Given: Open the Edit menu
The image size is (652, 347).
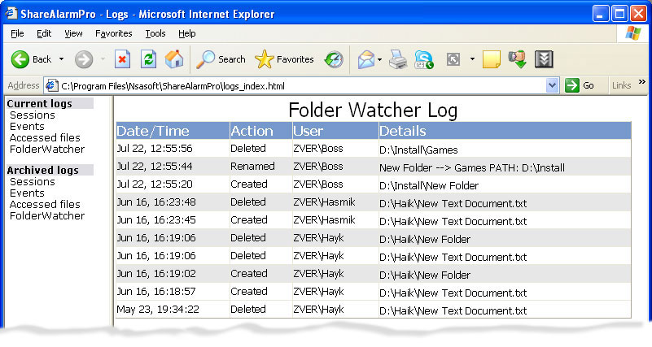Looking at the screenshot, I should [44, 33].
